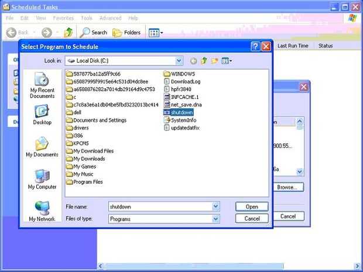Select the My Games folder
This screenshot has height=272, width=363.
tap(81, 166)
